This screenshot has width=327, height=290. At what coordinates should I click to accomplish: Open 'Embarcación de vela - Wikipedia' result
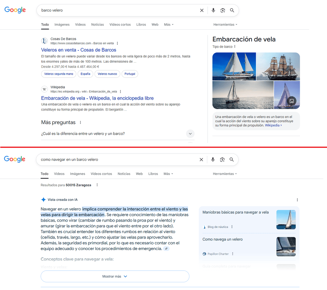(x=97, y=98)
